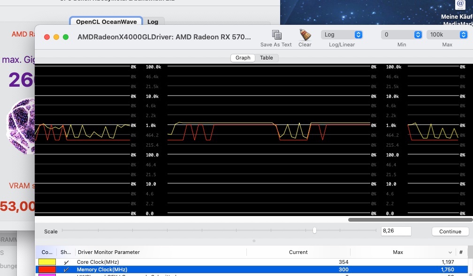Image resolution: width=473 pixels, height=276 pixels.
Task: Click the red close window button
Action: click(x=47, y=37)
